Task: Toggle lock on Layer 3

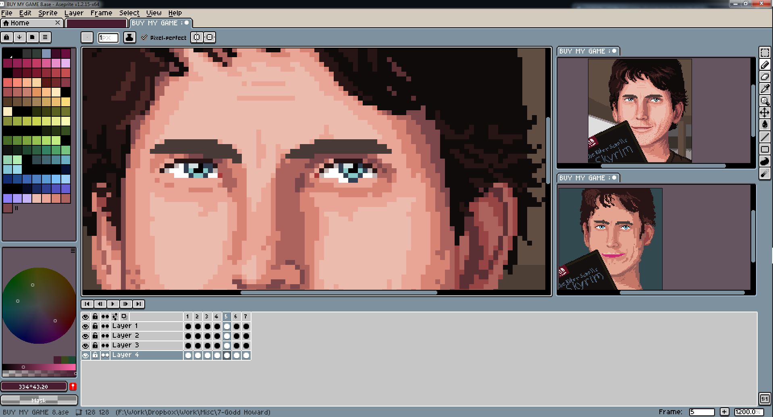Action: click(95, 345)
